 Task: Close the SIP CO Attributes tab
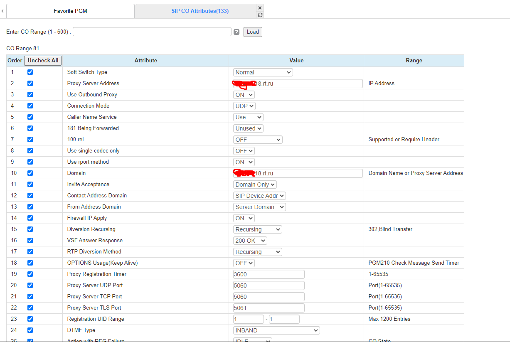coord(260,8)
